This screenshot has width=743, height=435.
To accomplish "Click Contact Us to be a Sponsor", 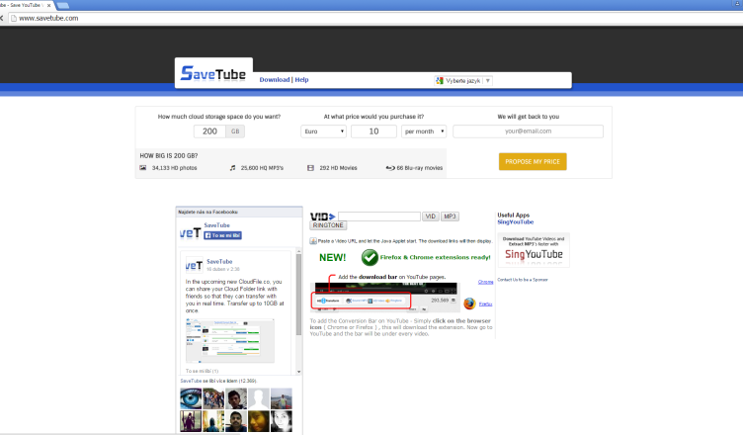I will tap(523, 280).
